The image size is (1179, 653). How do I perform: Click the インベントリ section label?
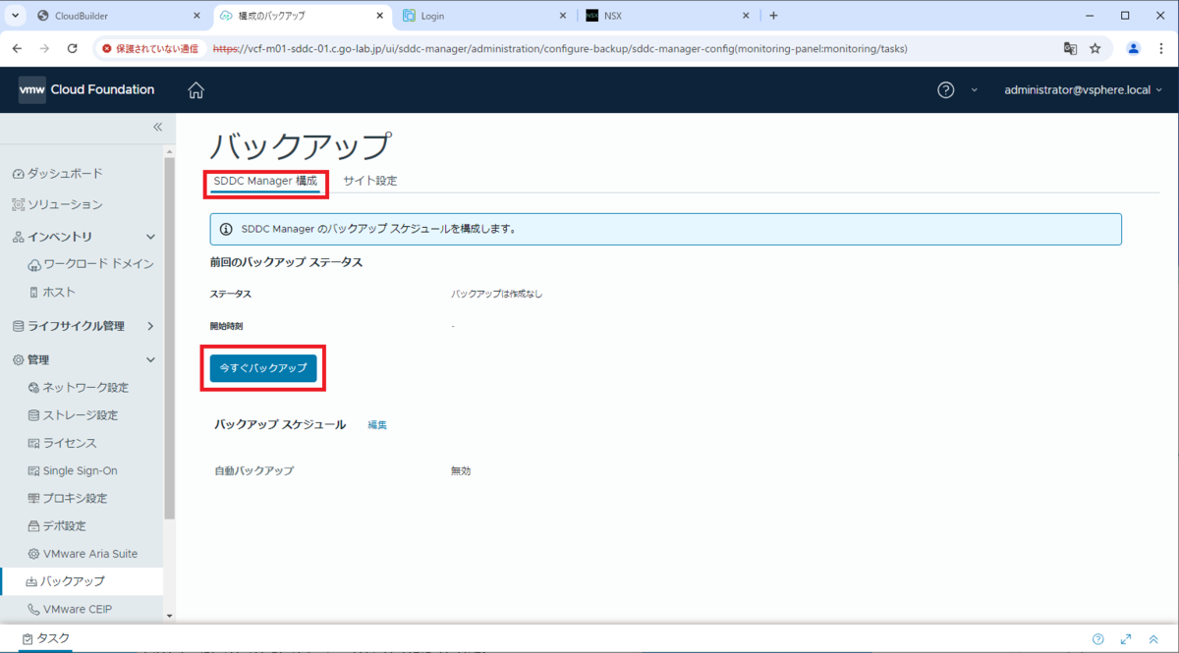(59, 237)
